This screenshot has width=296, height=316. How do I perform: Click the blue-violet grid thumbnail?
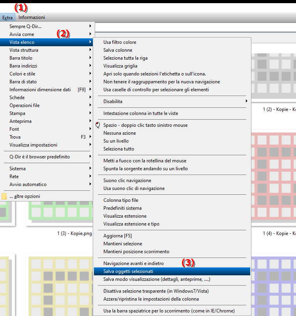(x=274, y=286)
